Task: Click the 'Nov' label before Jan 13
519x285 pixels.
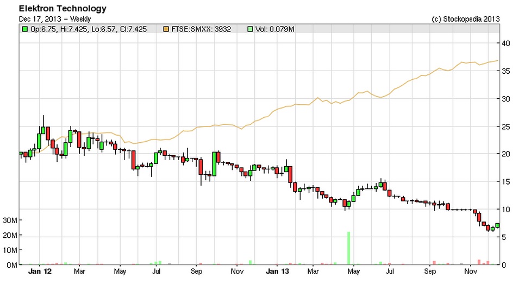Action: coord(237,271)
